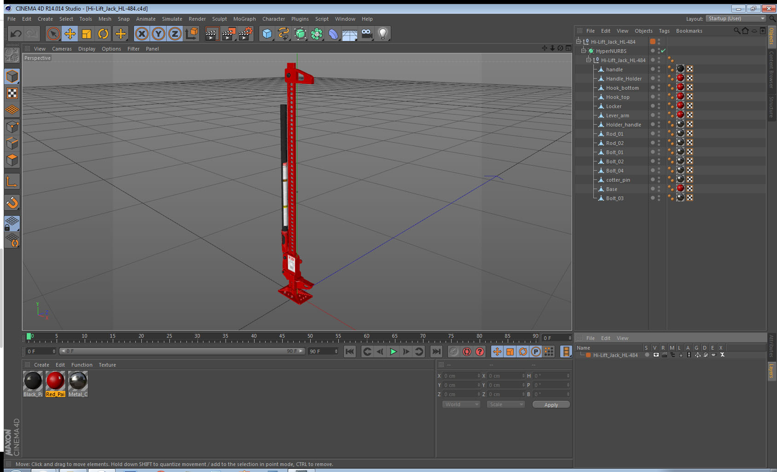Switch to Texture mode checkerboard icon
This screenshot has width=777, height=472.
pyautogui.click(x=12, y=93)
